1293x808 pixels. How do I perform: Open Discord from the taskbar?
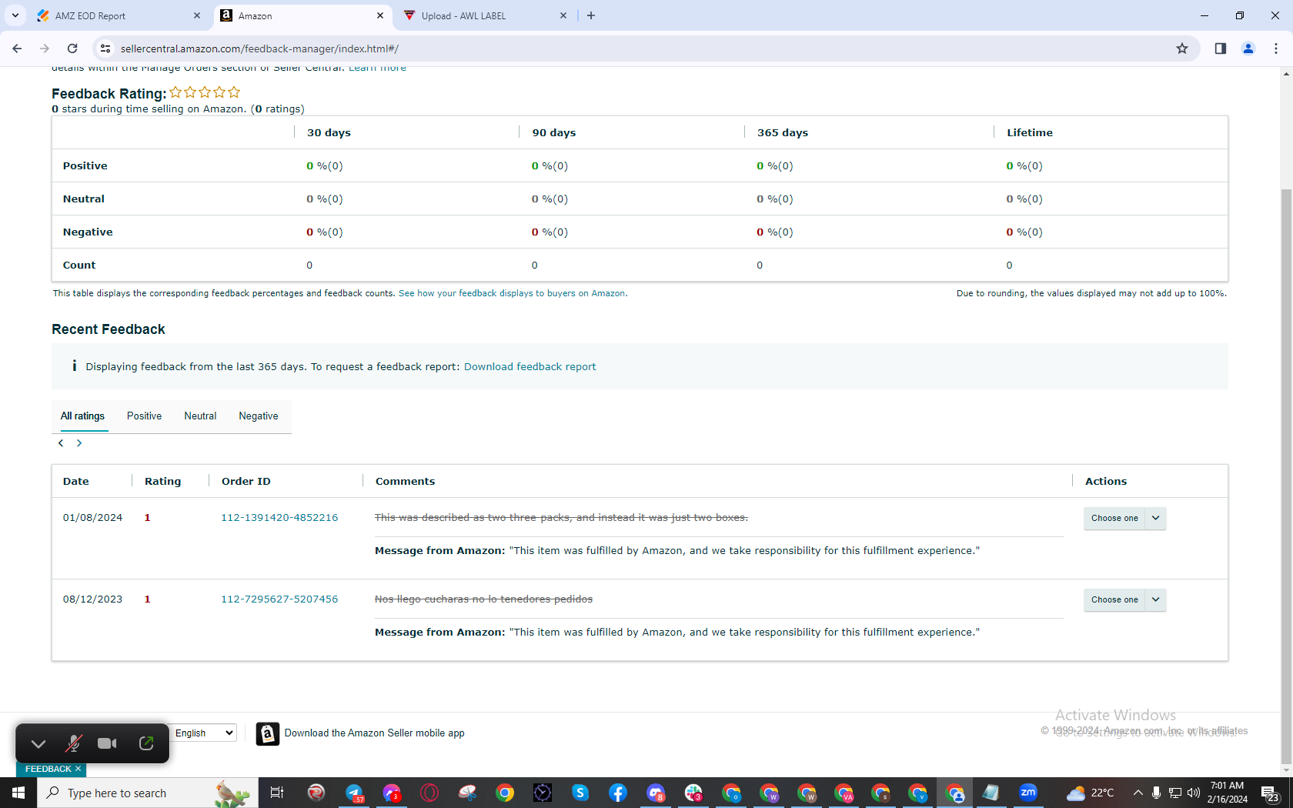pos(656,793)
